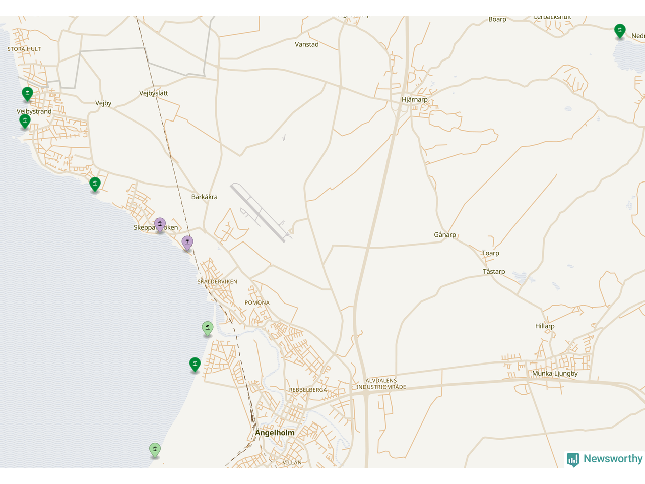Select the Vanstad label
Screen dimensions: 645x484
pos(307,44)
